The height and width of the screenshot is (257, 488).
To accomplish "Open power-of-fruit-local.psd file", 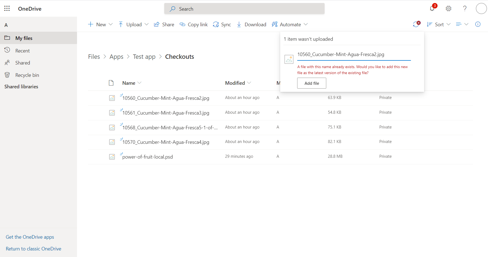I will click(x=147, y=157).
